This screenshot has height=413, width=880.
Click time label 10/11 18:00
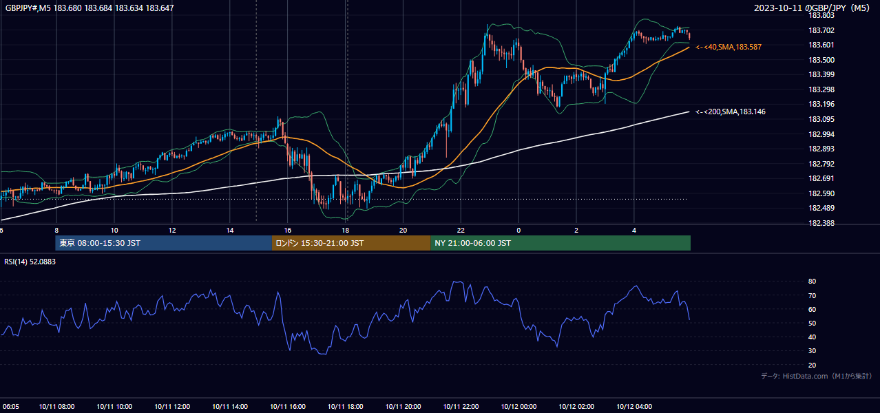pos(346,407)
